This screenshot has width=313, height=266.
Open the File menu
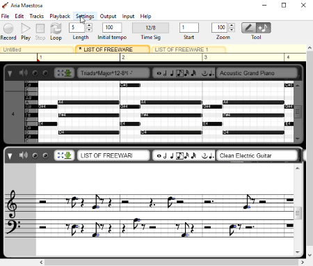pyautogui.click(x=5, y=16)
